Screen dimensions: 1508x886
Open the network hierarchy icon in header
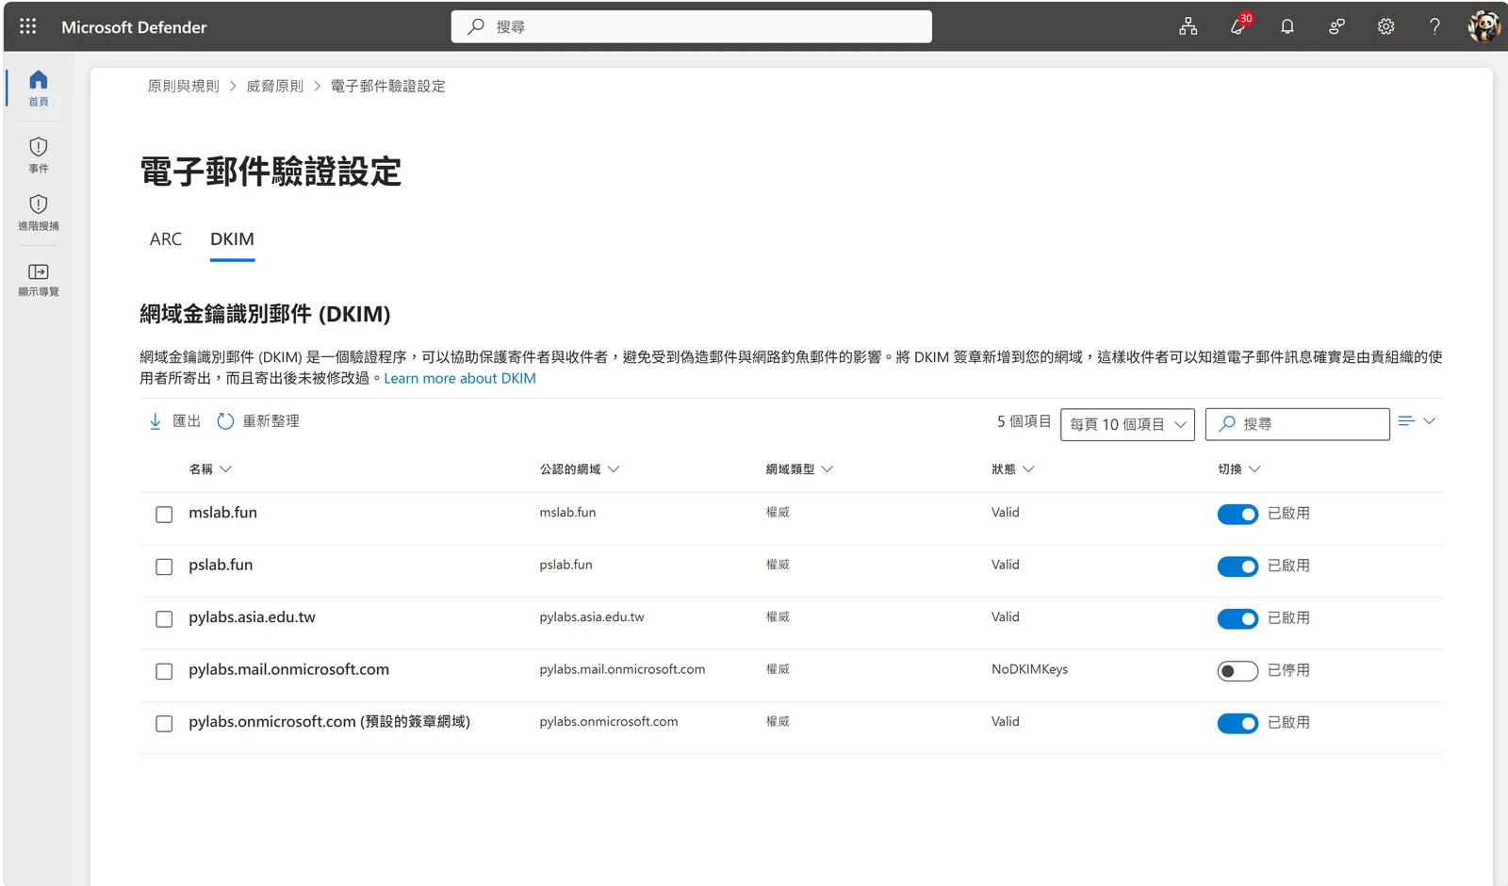click(x=1188, y=26)
